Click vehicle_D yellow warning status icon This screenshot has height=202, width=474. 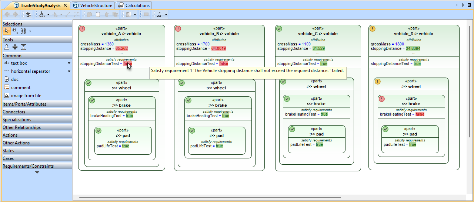click(x=373, y=29)
